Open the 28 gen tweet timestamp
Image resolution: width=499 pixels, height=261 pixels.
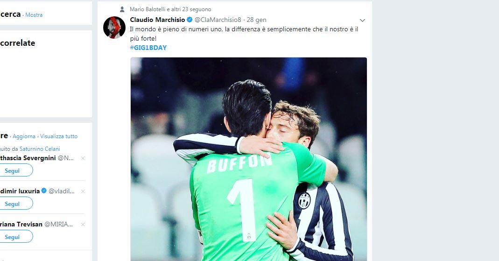pyautogui.click(x=256, y=20)
